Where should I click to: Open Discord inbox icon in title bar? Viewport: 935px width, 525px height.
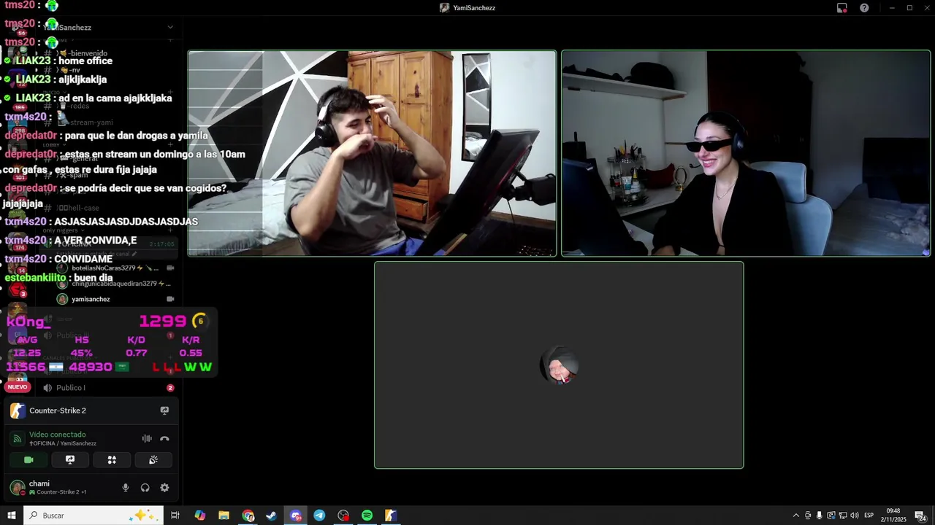point(842,8)
